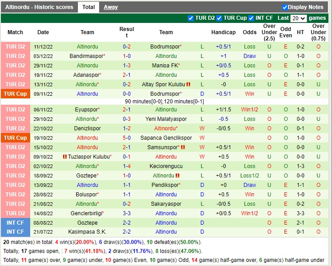Uncheck the TUR D2 filter checkbox
Viewport: 332px width, 266px height.
point(191,18)
